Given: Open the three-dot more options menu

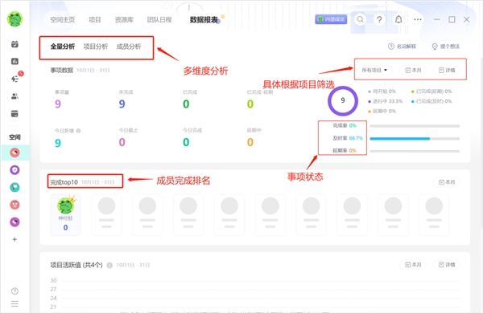Looking at the screenshot, I should [x=418, y=19].
